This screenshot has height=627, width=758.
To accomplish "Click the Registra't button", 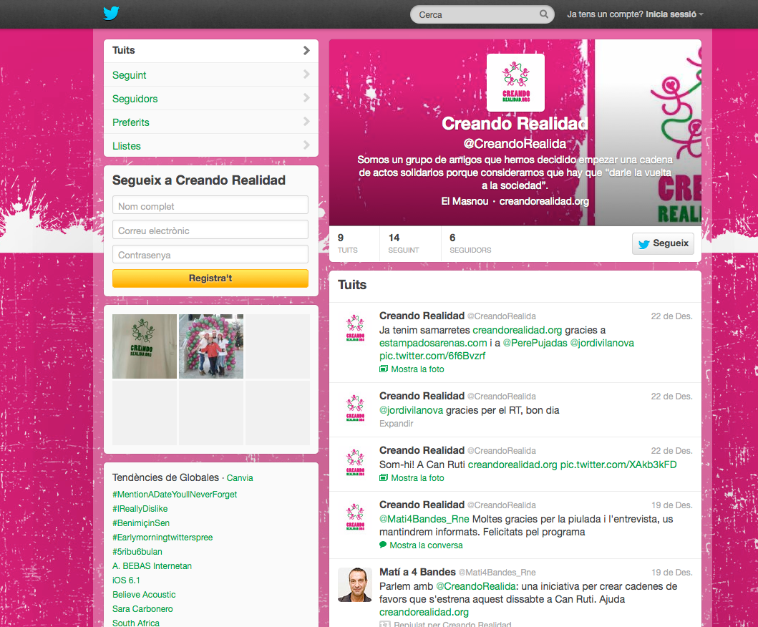I will pyautogui.click(x=210, y=278).
